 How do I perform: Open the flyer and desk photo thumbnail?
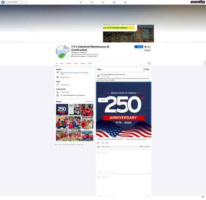tap(75, 110)
